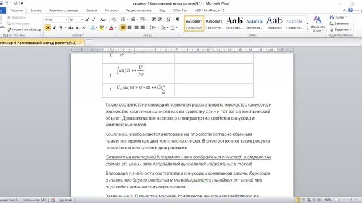Apply the Обычный style
362x203 pixels.
[194, 24]
